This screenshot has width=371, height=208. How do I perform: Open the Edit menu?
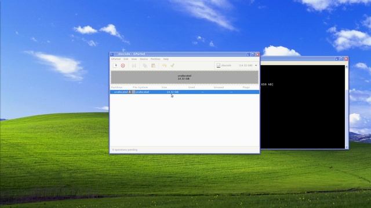click(126, 59)
